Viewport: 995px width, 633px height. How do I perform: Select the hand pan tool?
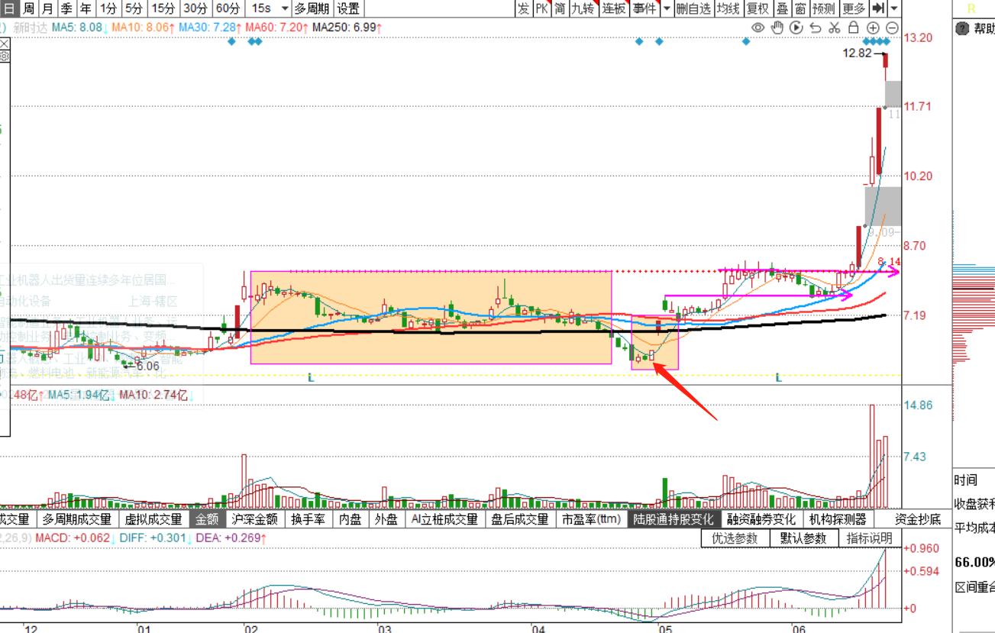pos(777,27)
